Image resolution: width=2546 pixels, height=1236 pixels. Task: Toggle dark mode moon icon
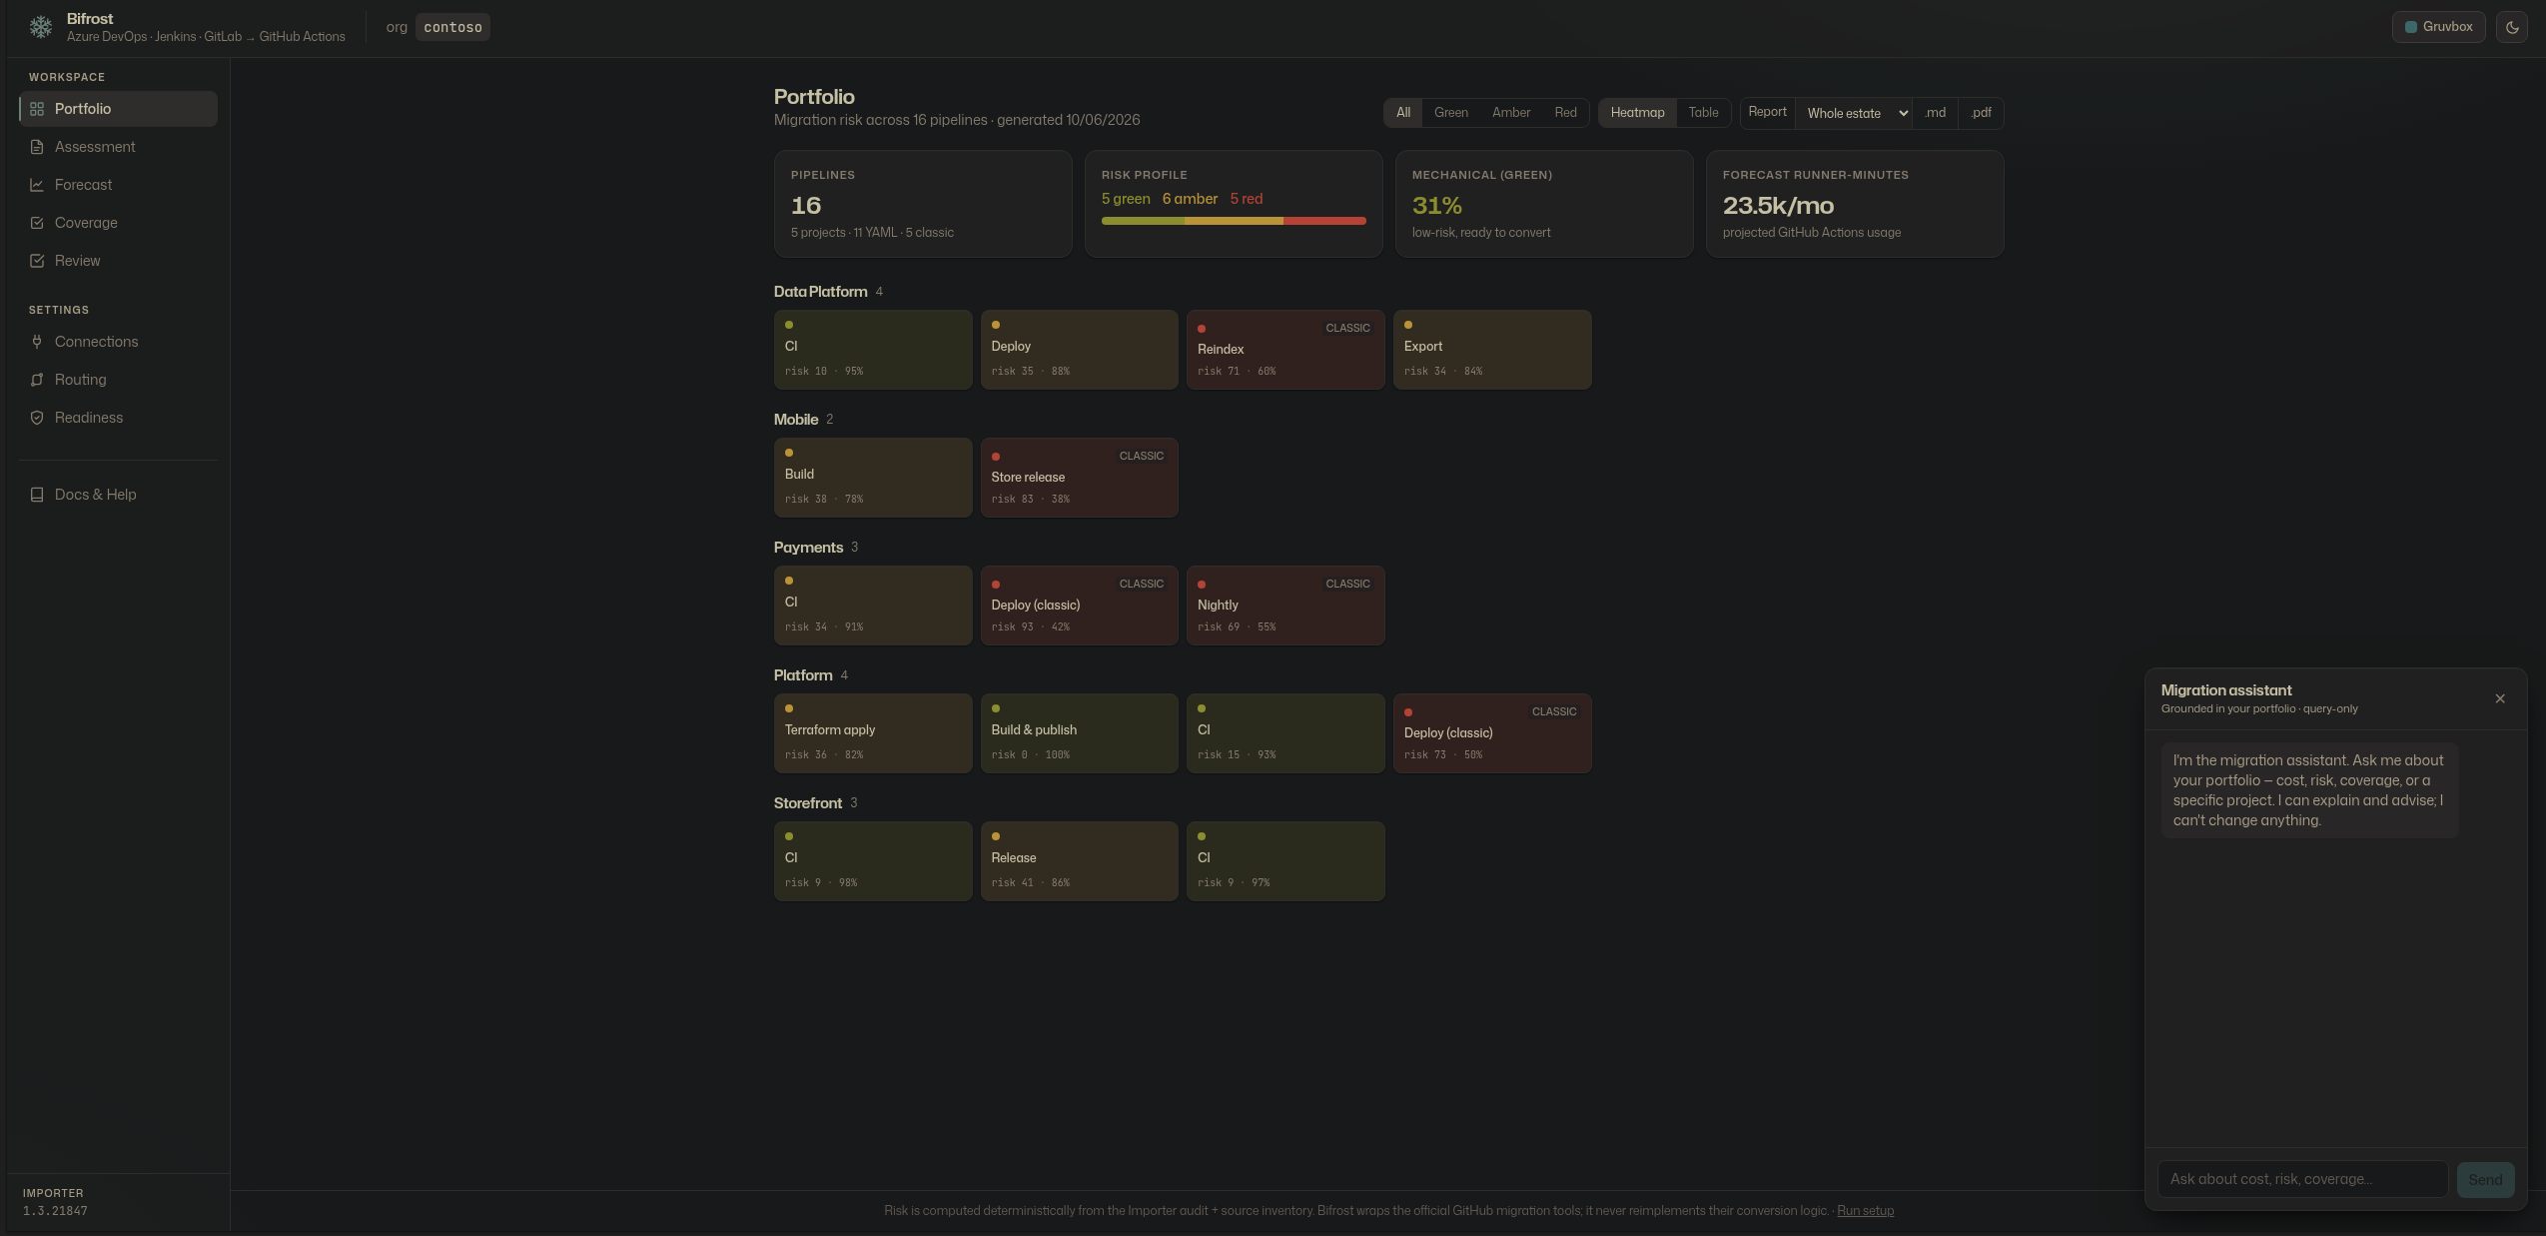coord(2512,27)
